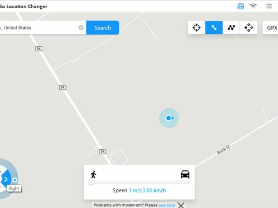Select the two-spot route mode icon
The height and width of the screenshot is (208, 278).
click(x=214, y=28)
